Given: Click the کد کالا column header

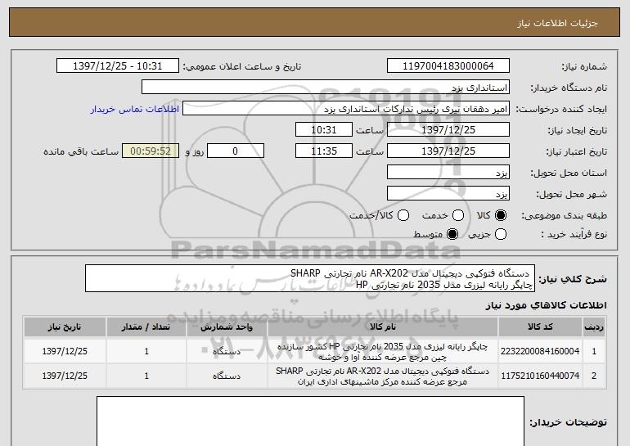Looking at the screenshot, I should point(540,327).
